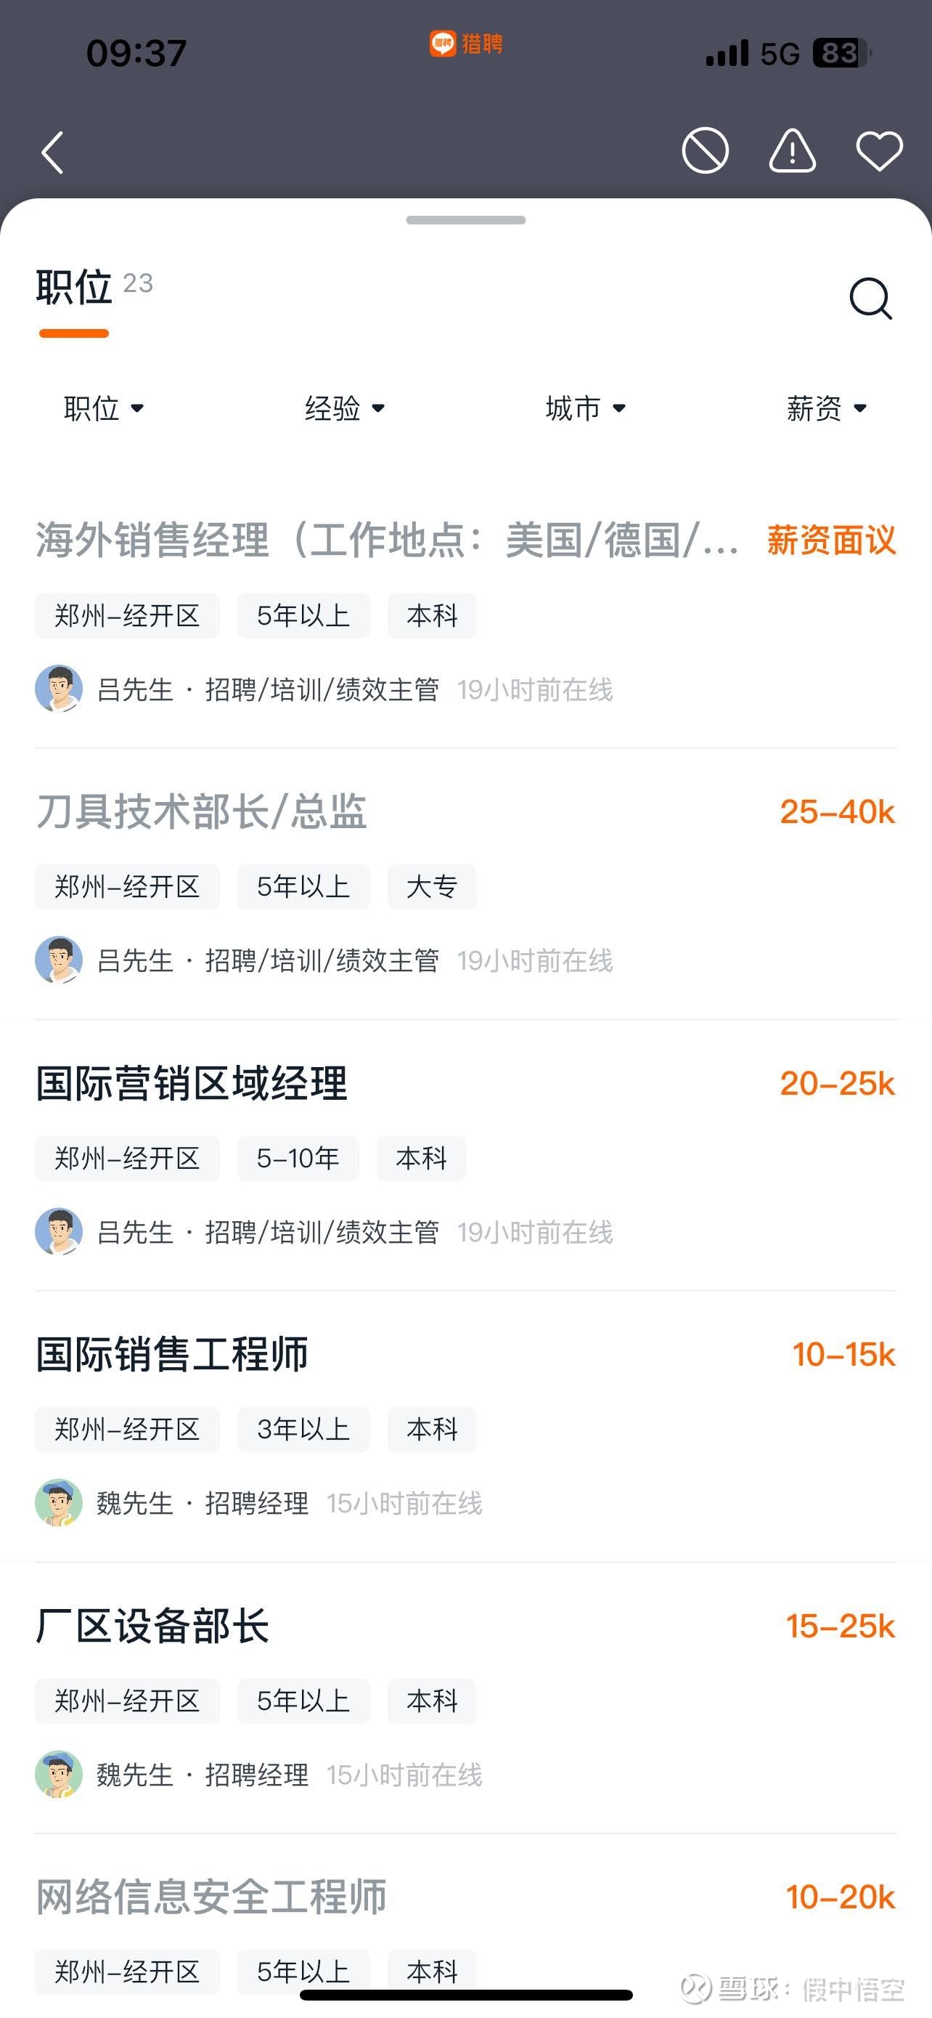Tap the 25-40k salary label
This screenshot has height=2018, width=932.
point(838,812)
